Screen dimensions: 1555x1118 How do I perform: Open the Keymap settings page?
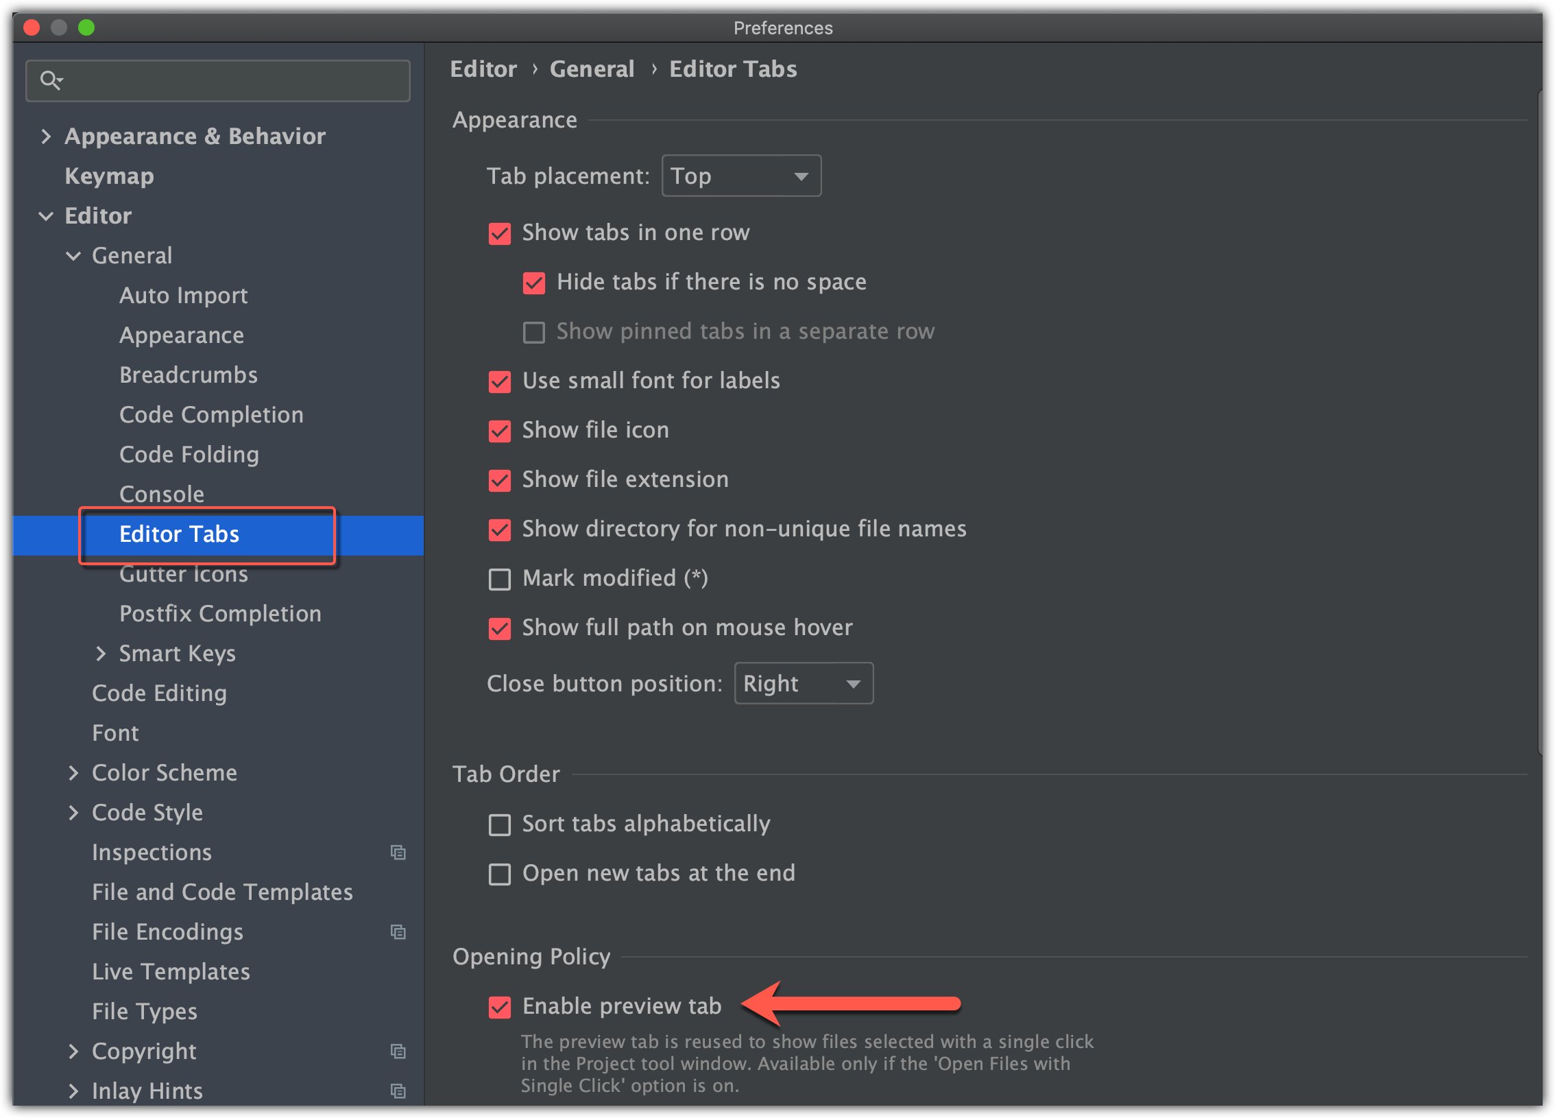pos(109,176)
